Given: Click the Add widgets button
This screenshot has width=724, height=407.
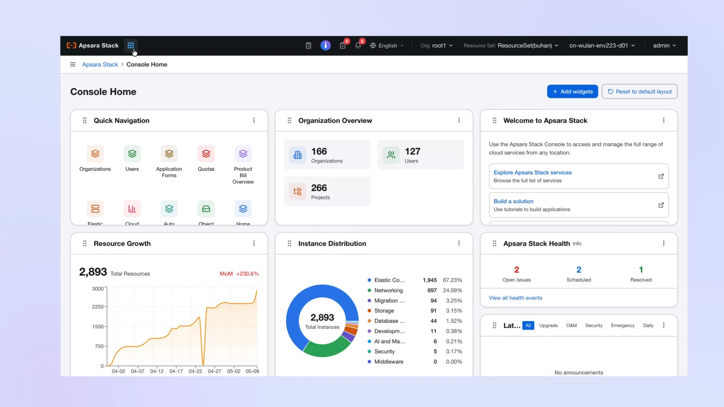Looking at the screenshot, I should coord(572,91).
